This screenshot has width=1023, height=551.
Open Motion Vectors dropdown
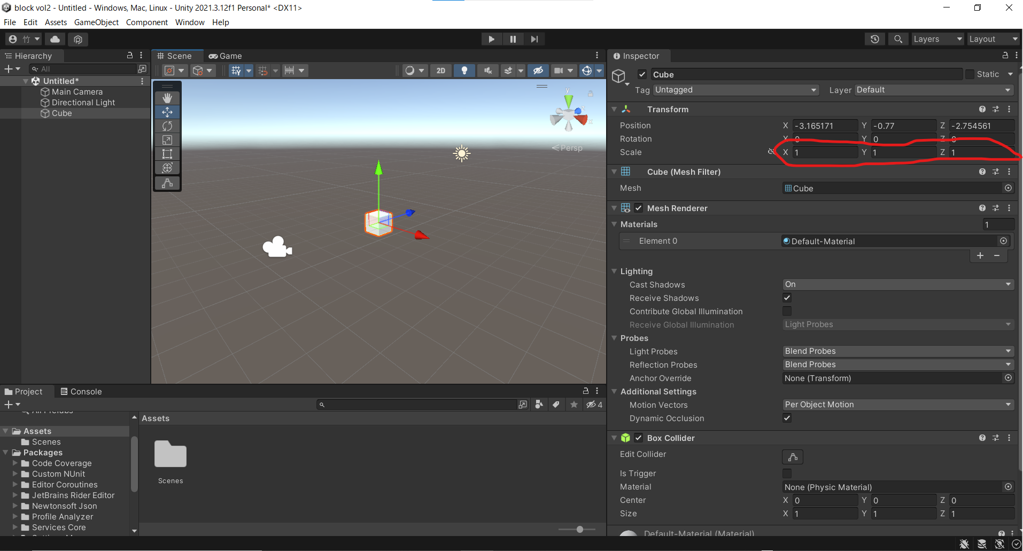pos(898,405)
